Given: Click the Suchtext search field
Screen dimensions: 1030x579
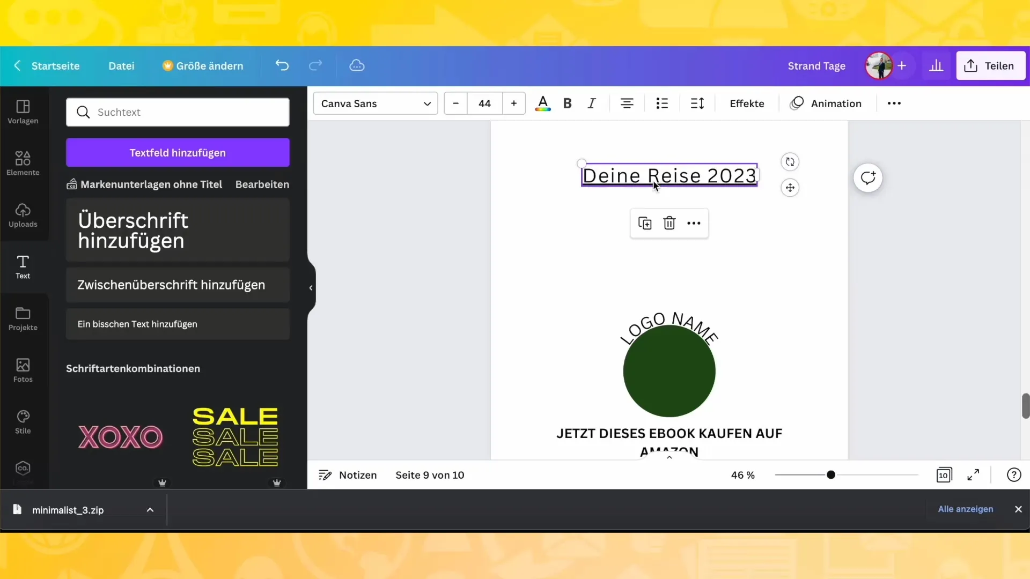Looking at the screenshot, I should (178, 112).
